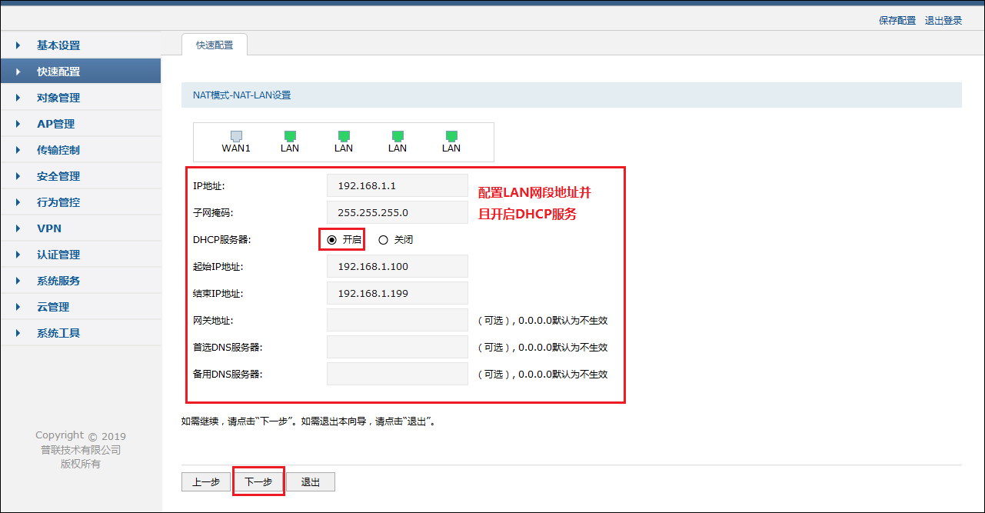The height and width of the screenshot is (513, 985).
Task: Click the 下一步 button
Action: [258, 481]
